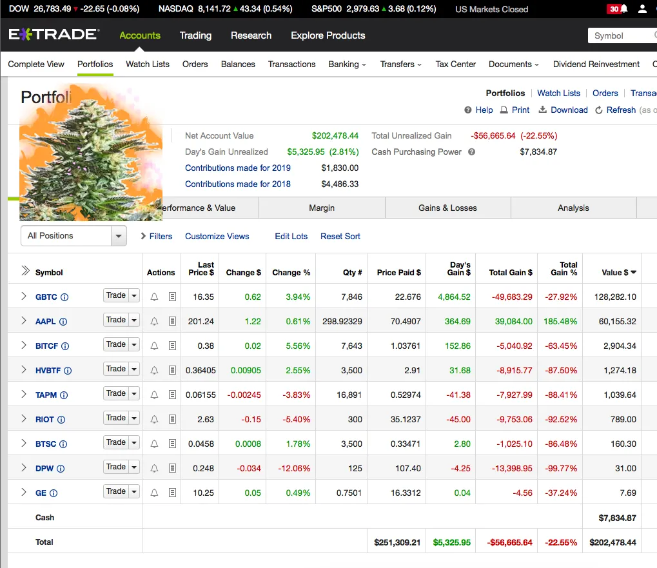Set alert bell for AAPL
Image resolution: width=657 pixels, height=568 pixels.
click(x=154, y=321)
